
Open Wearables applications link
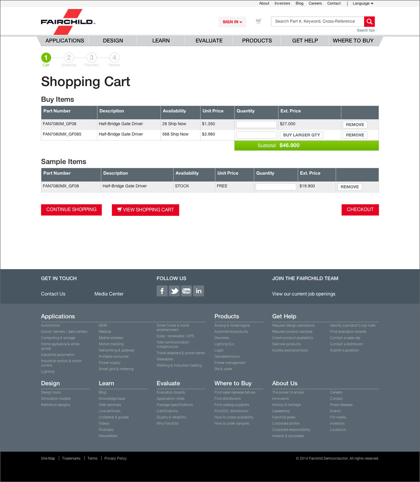tap(165, 359)
